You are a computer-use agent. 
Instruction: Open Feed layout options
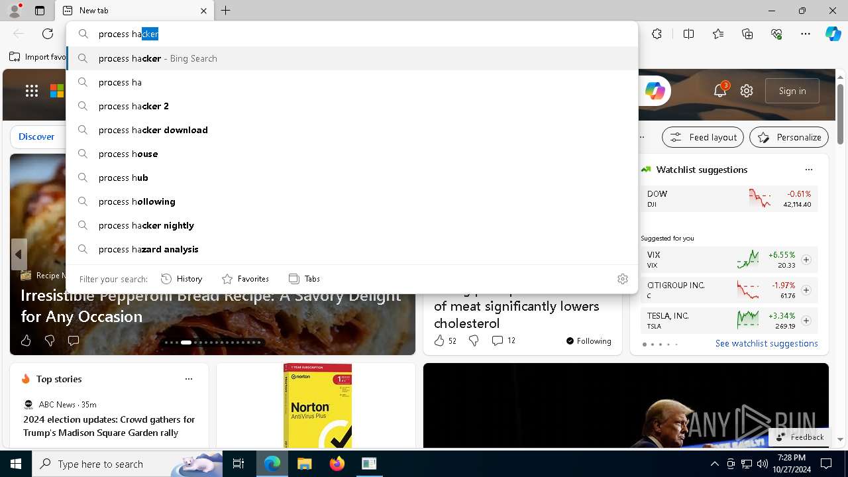(x=703, y=137)
